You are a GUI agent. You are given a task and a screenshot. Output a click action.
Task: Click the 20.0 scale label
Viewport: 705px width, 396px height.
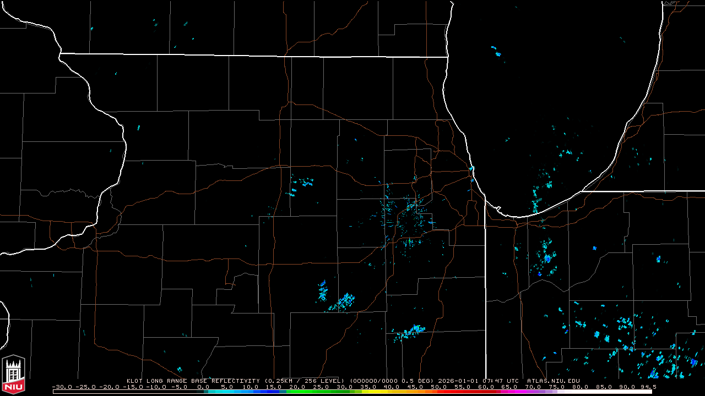(x=298, y=387)
